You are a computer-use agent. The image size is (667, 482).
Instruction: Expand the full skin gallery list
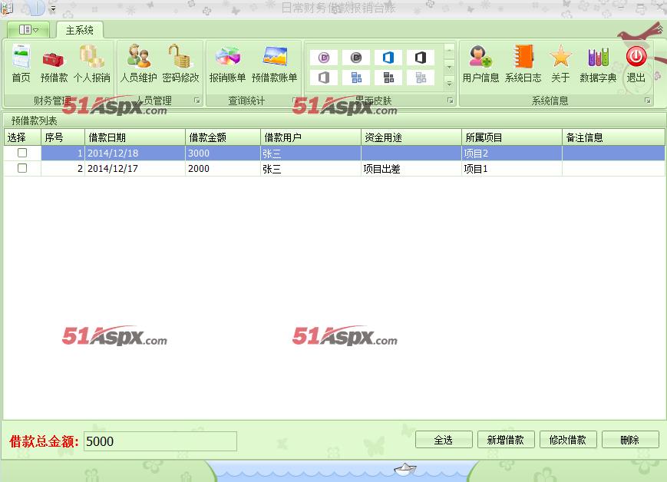point(449,84)
